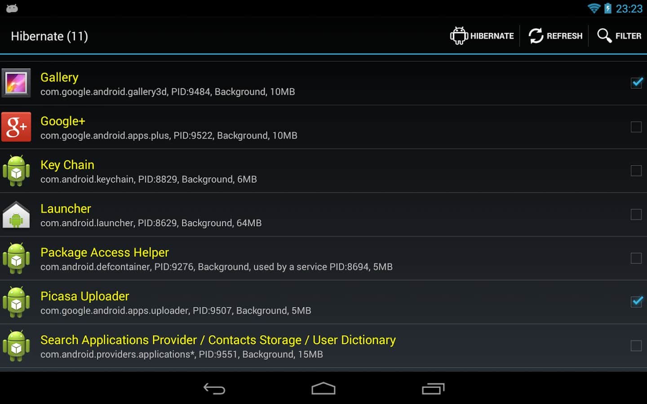The width and height of the screenshot is (647, 404).
Task: Uncheck the Gallery checkbox
Action: coord(636,83)
